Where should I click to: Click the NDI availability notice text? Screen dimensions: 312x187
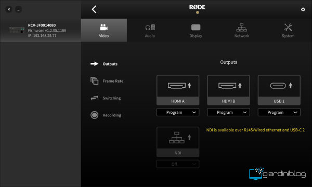tap(255, 130)
